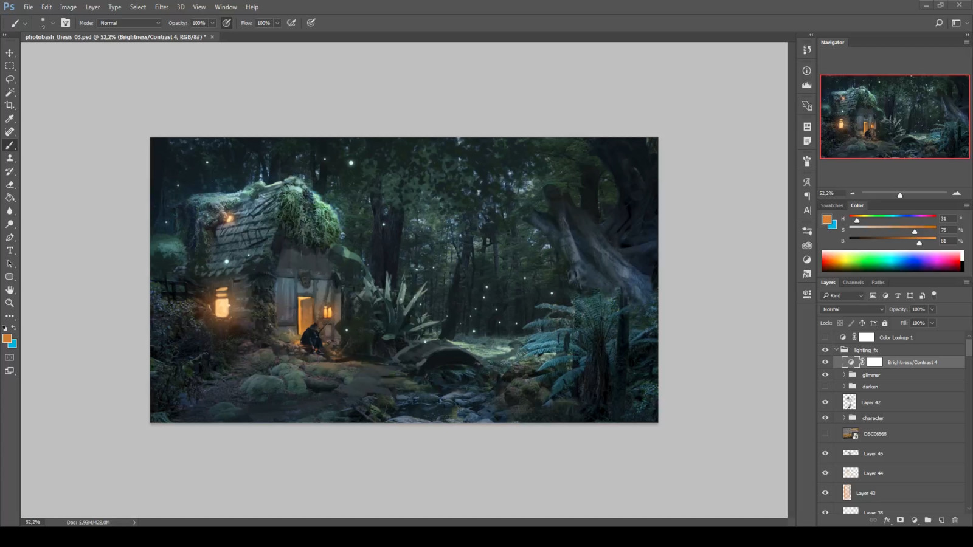Click the Navigator preview thumbnail
Screen dimensions: 973x547
click(x=895, y=117)
